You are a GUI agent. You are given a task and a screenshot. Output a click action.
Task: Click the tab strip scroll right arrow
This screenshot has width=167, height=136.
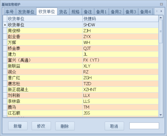(161, 11)
